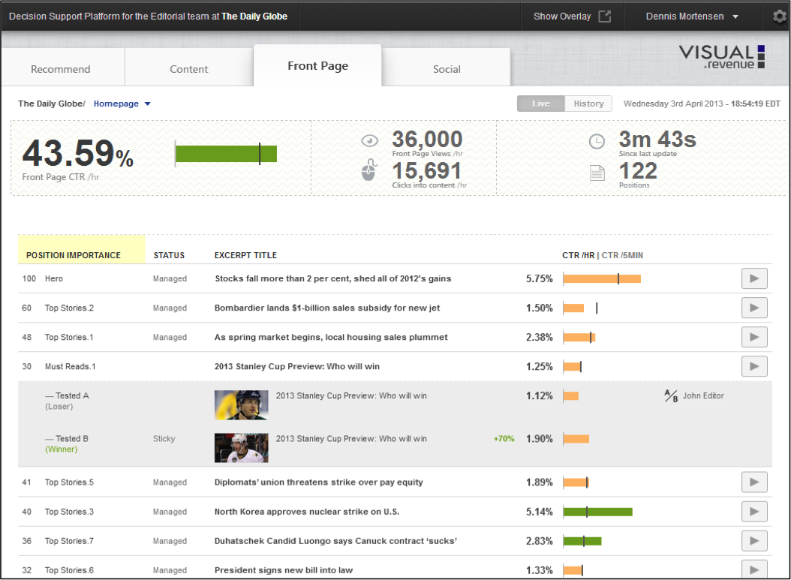Switch to Live view
This screenshot has width=791, height=580.
point(541,104)
